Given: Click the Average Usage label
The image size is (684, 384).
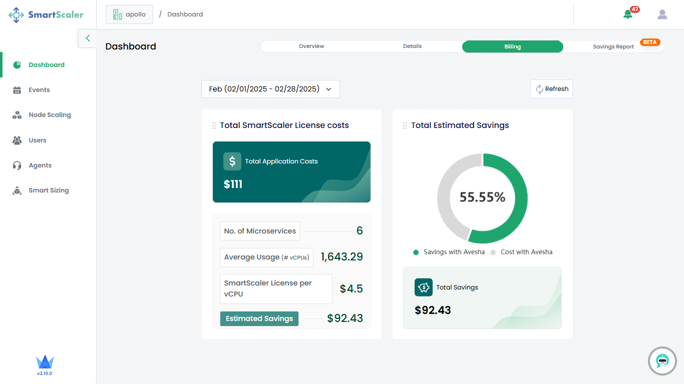Looking at the screenshot, I should tap(267, 257).
